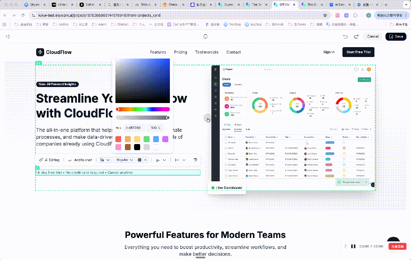View site information icon in address bar

34,16
